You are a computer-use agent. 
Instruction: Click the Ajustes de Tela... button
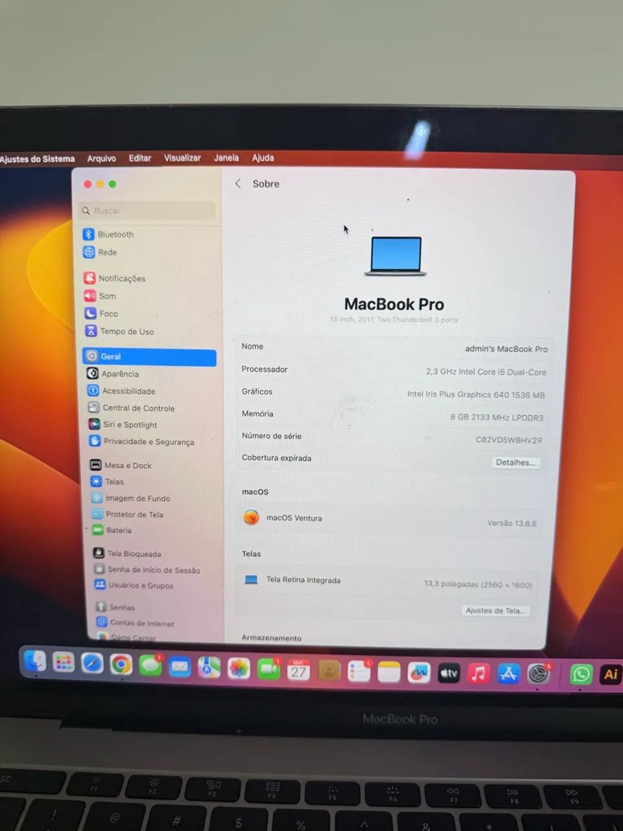point(496,610)
